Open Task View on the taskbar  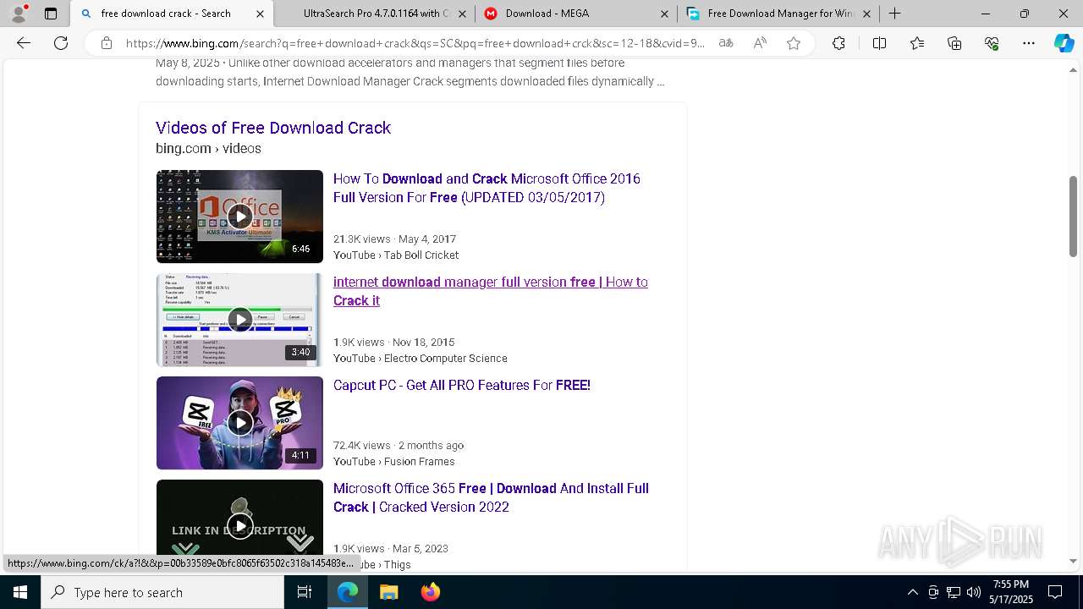[x=305, y=592]
